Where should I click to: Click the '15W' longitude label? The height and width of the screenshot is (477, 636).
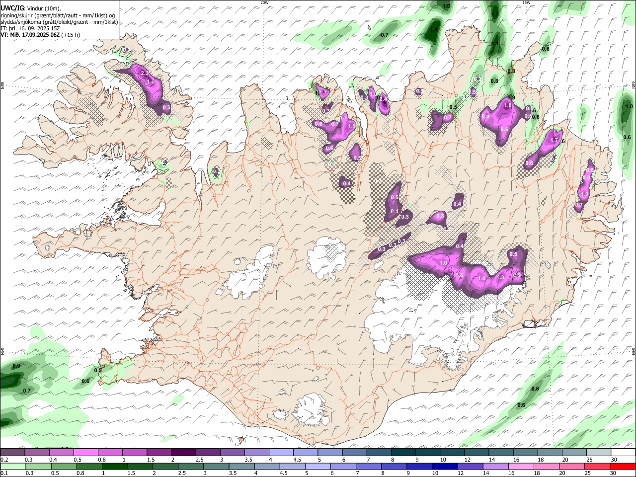[526, 2]
